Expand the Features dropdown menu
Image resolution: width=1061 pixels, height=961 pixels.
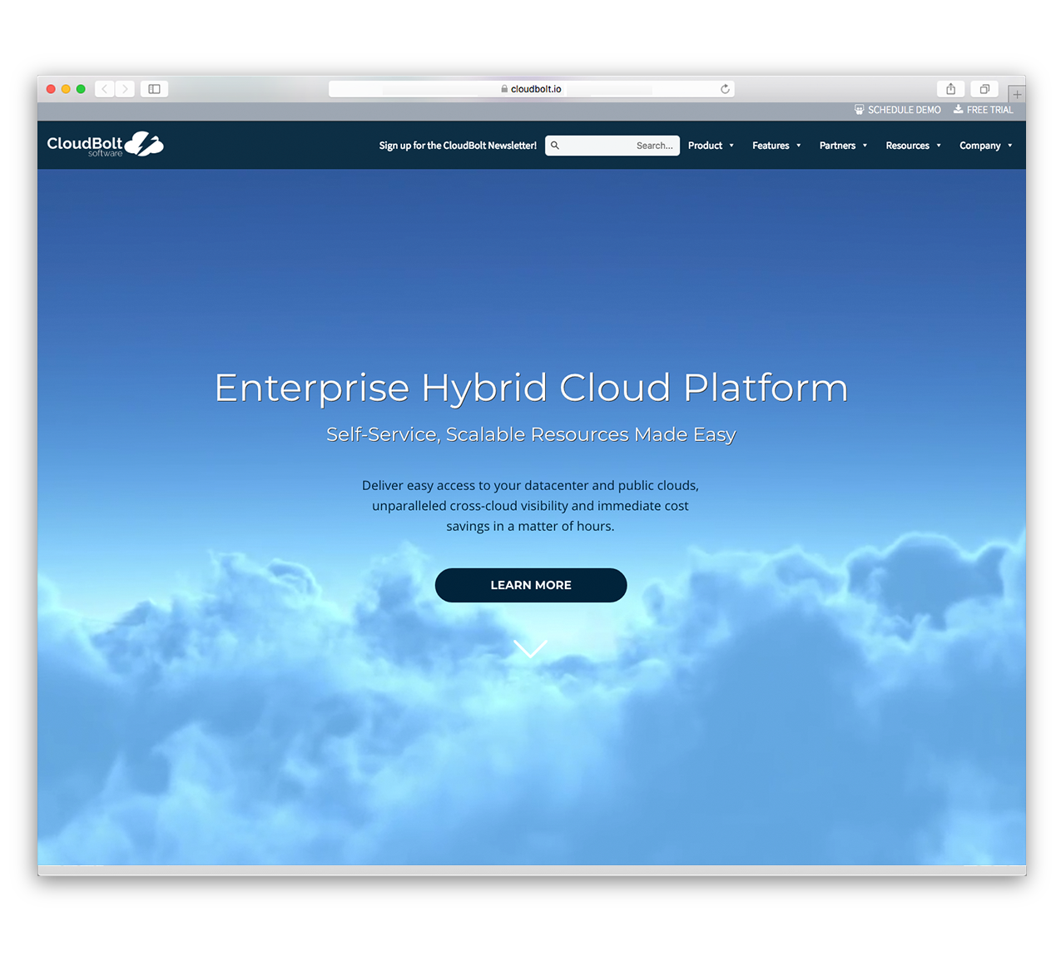(776, 146)
